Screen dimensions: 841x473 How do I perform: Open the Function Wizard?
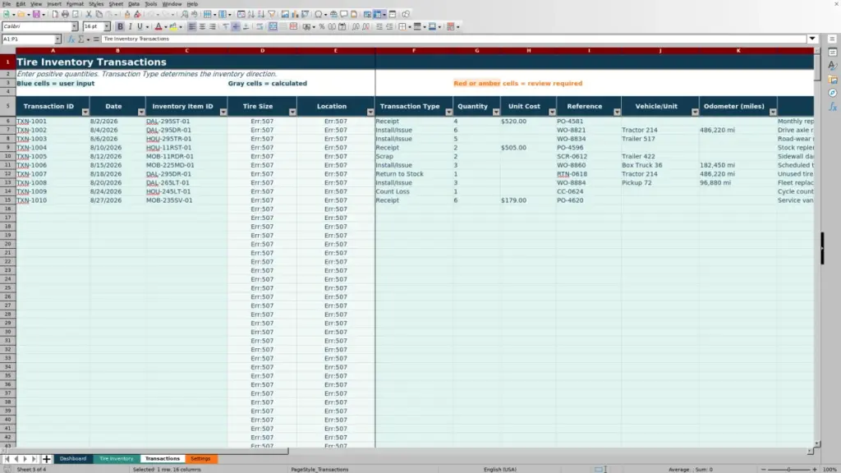71,39
